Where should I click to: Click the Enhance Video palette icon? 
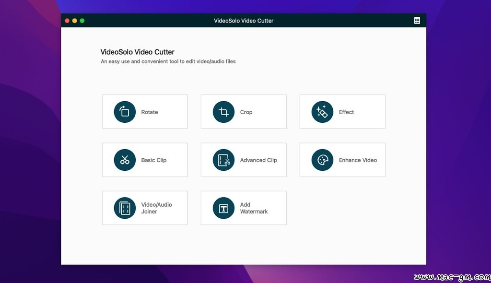322,160
